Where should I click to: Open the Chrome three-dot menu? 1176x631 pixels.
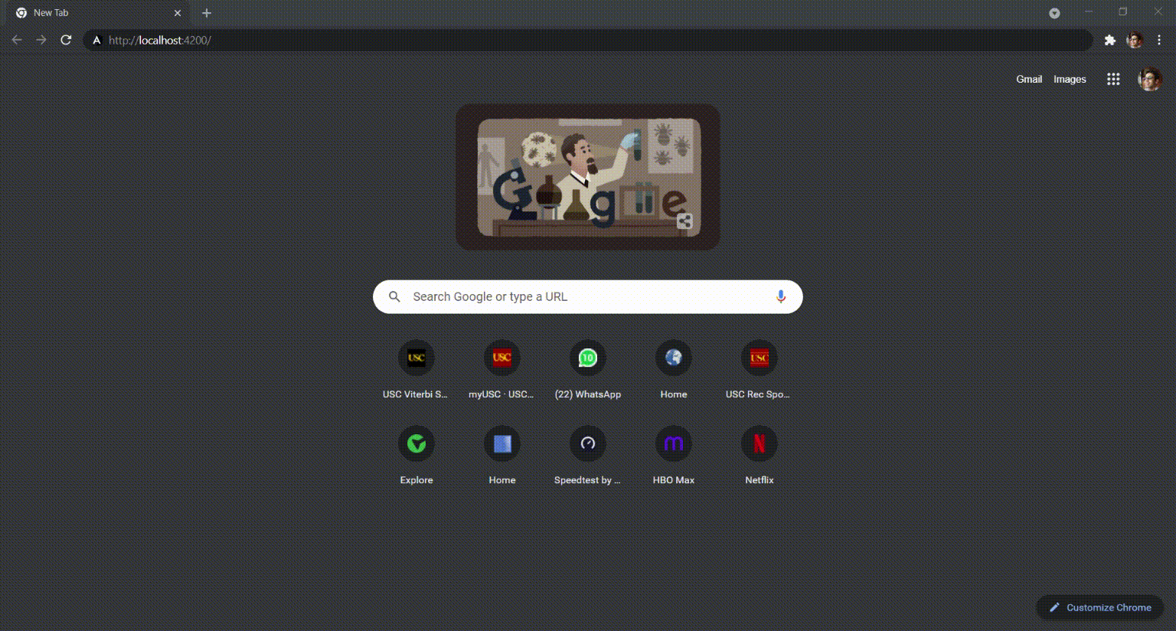coord(1158,40)
